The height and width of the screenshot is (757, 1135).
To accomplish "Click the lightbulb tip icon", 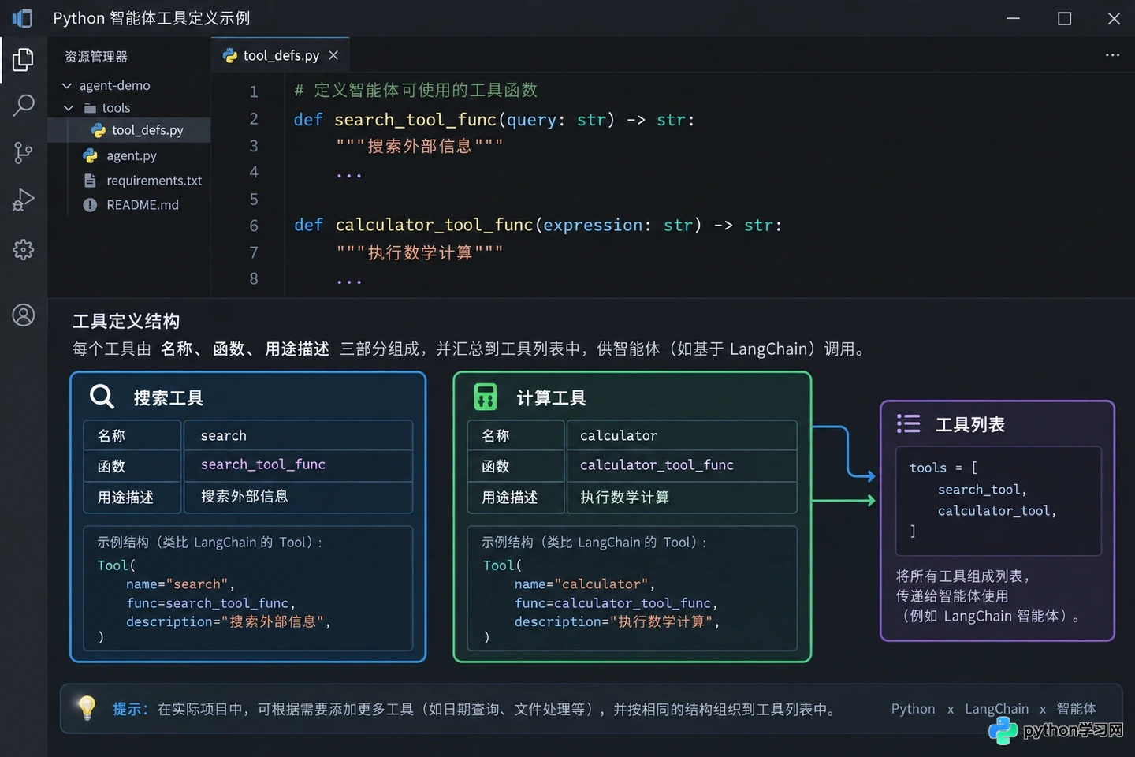I will point(87,707).
